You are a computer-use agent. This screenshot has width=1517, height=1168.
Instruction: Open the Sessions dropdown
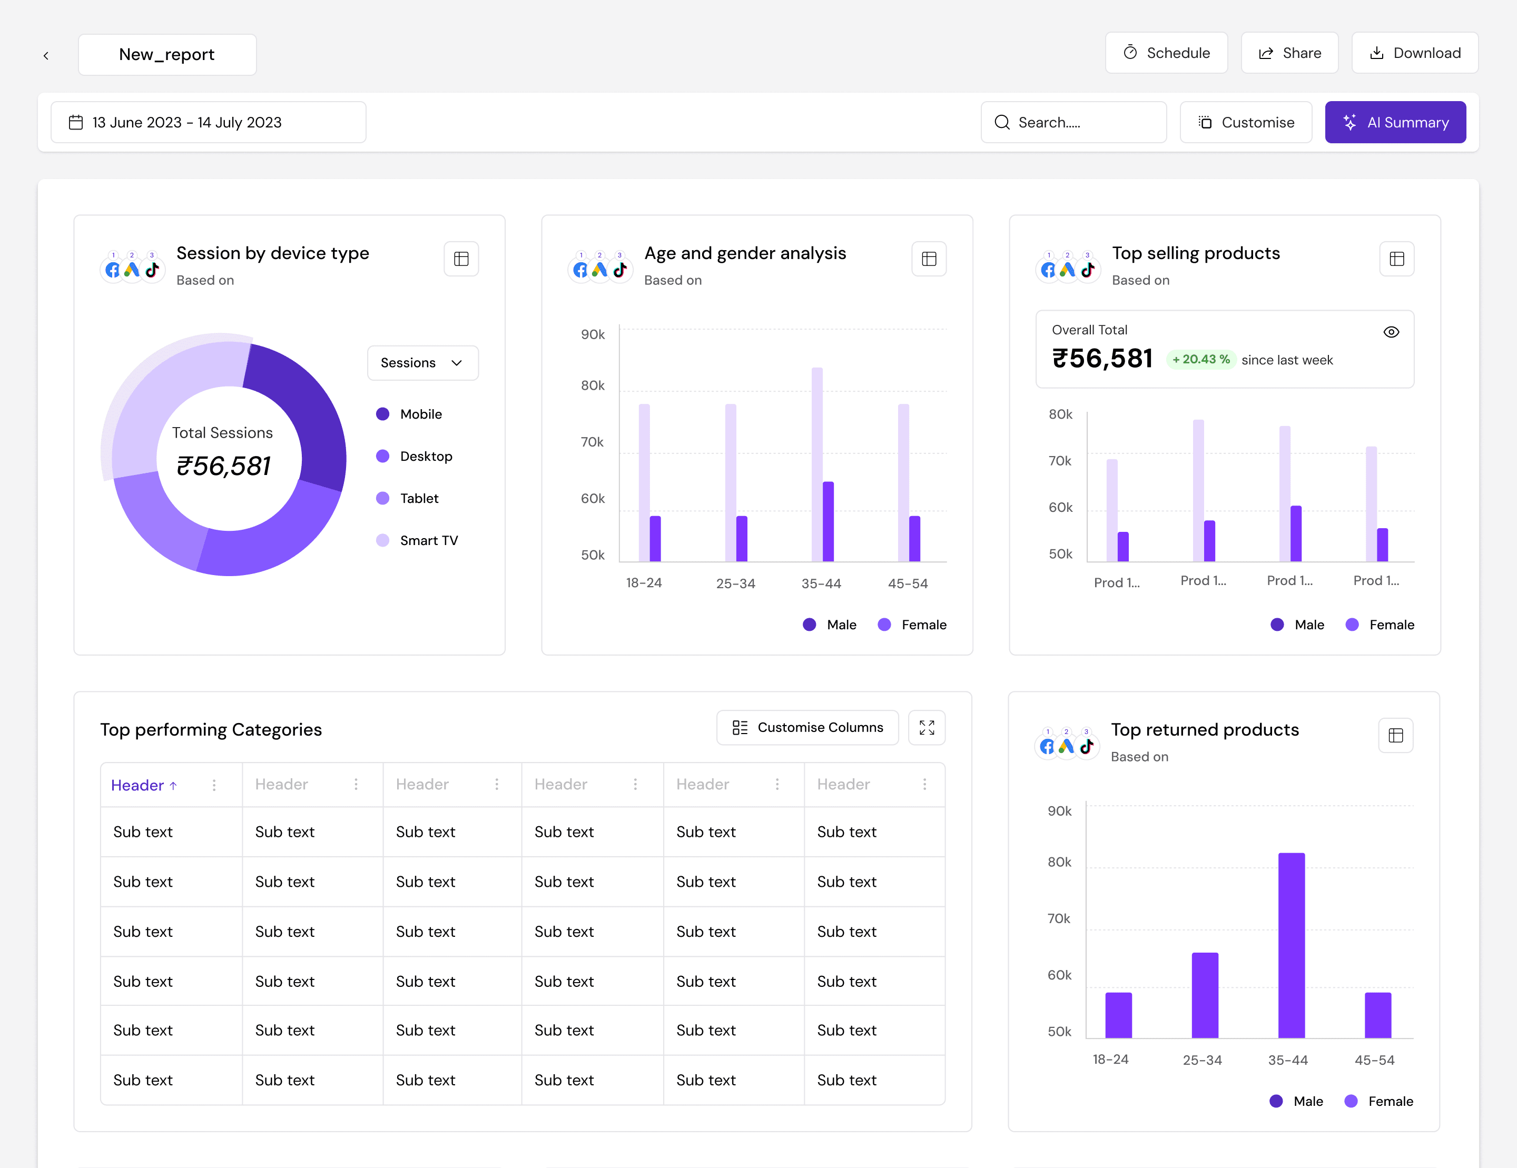point(422,362)
